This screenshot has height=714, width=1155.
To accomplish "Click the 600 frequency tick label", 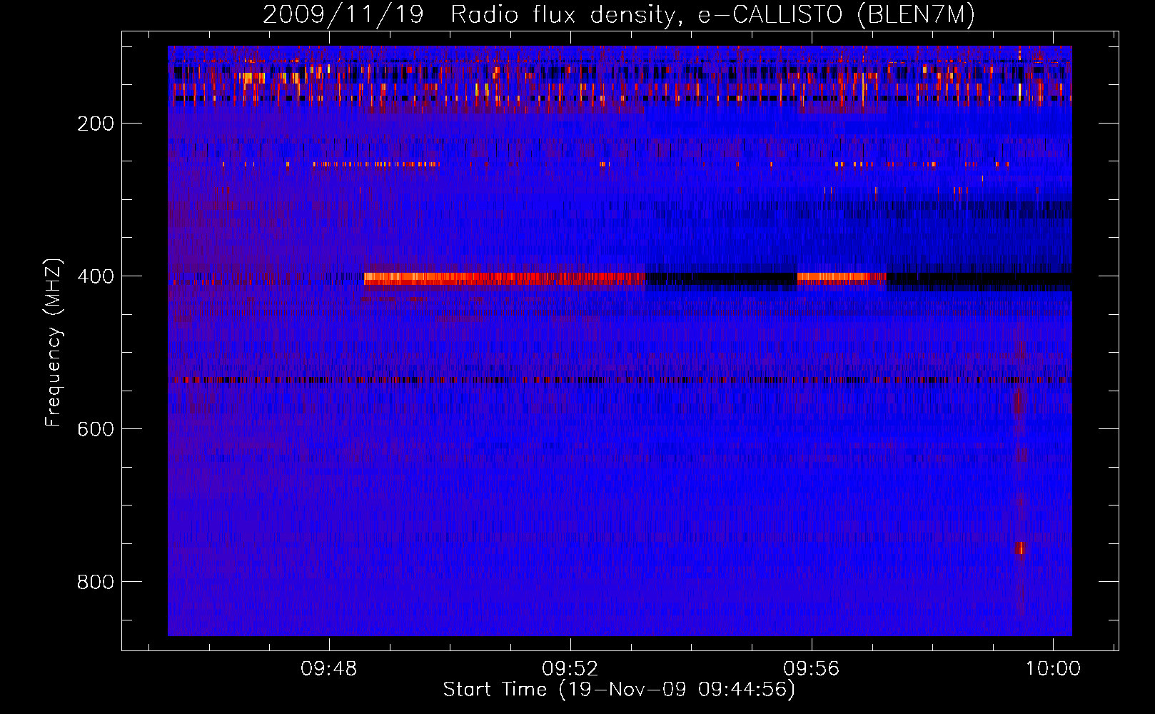I will click(96, 429).
